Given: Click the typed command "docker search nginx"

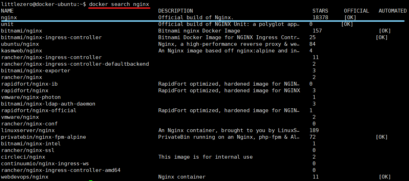Looking at the screenshot, I should coord(120,4).
